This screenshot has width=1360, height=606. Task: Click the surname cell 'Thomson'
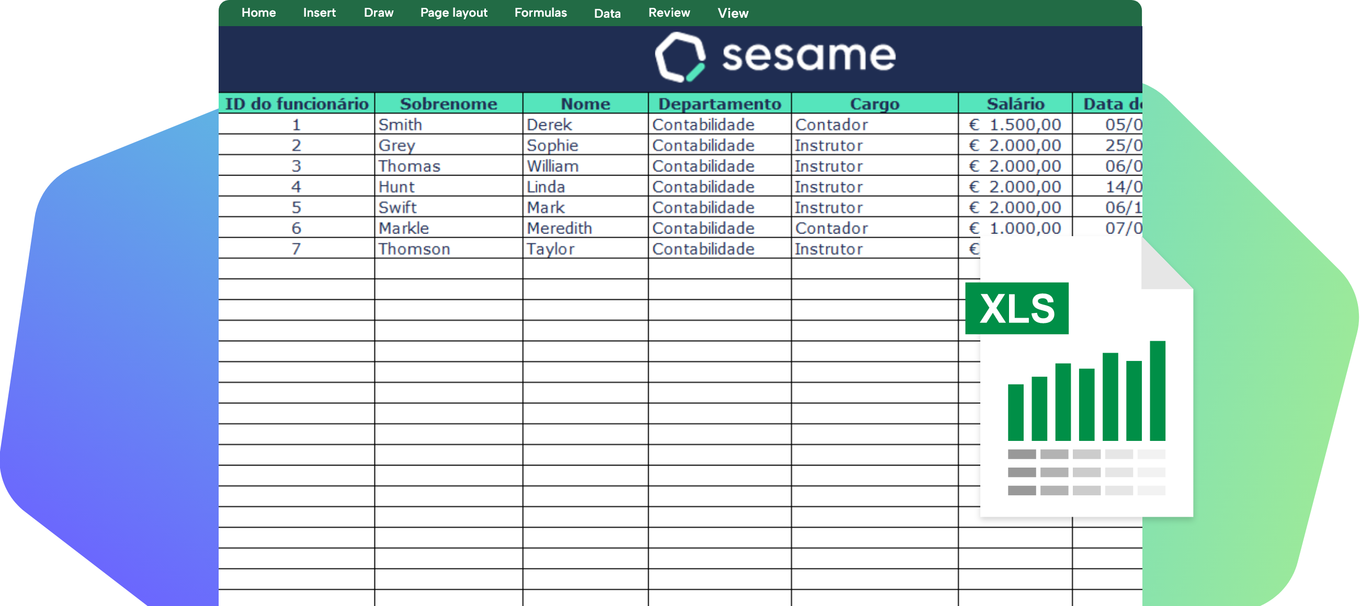[x=449, y=249]
